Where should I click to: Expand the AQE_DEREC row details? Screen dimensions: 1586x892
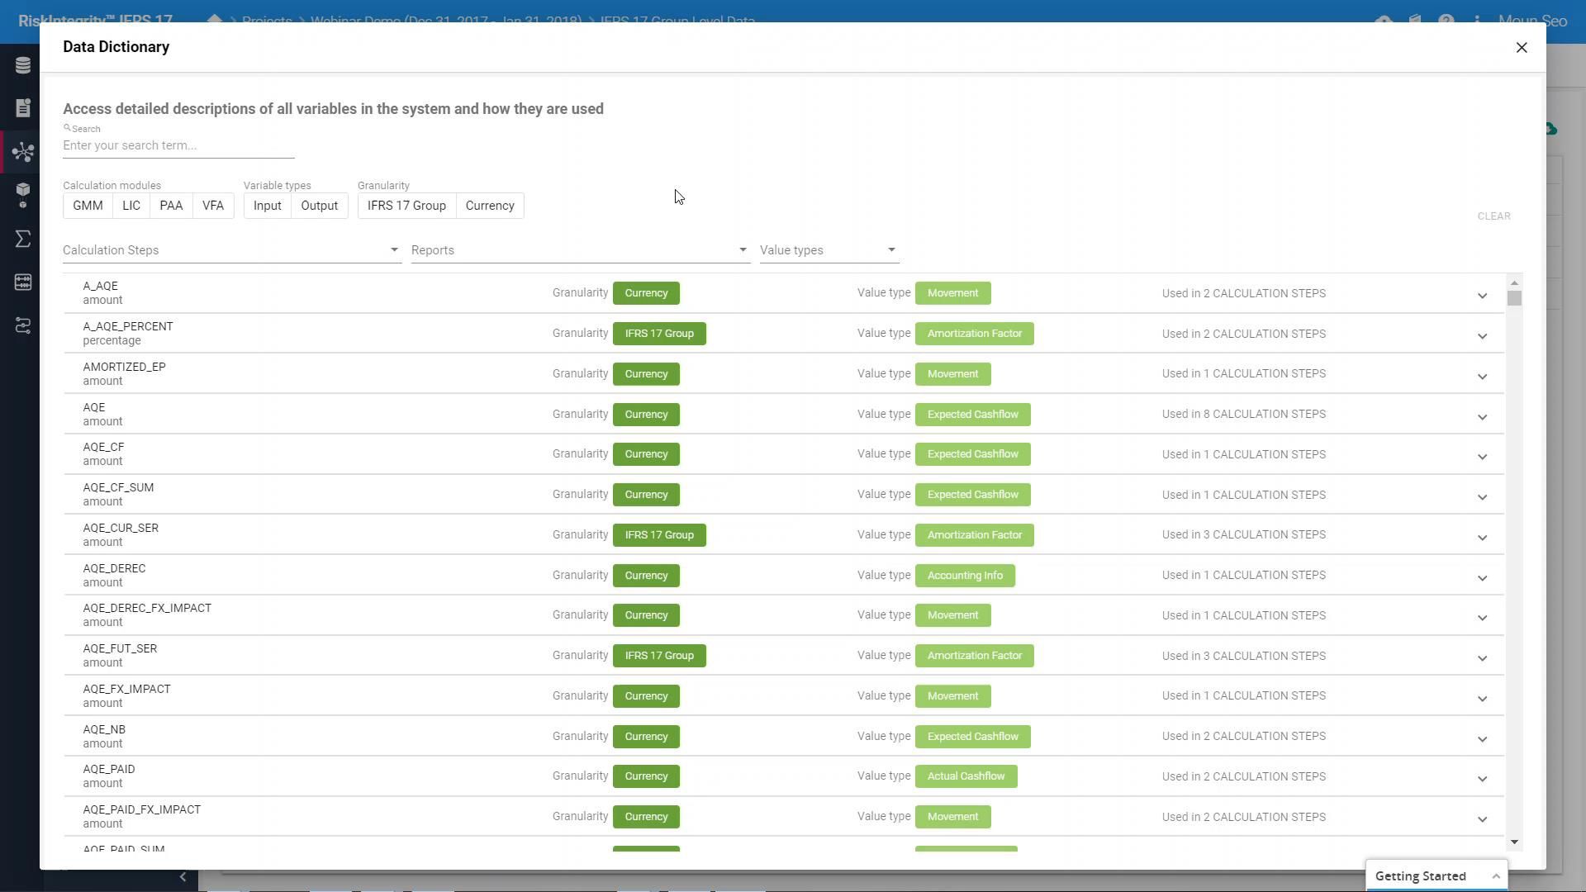pyautogui.click(x=1482, y=576)
